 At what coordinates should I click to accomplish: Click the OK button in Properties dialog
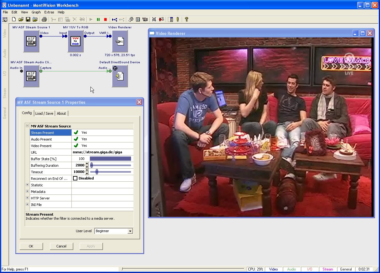pos(31,246)
